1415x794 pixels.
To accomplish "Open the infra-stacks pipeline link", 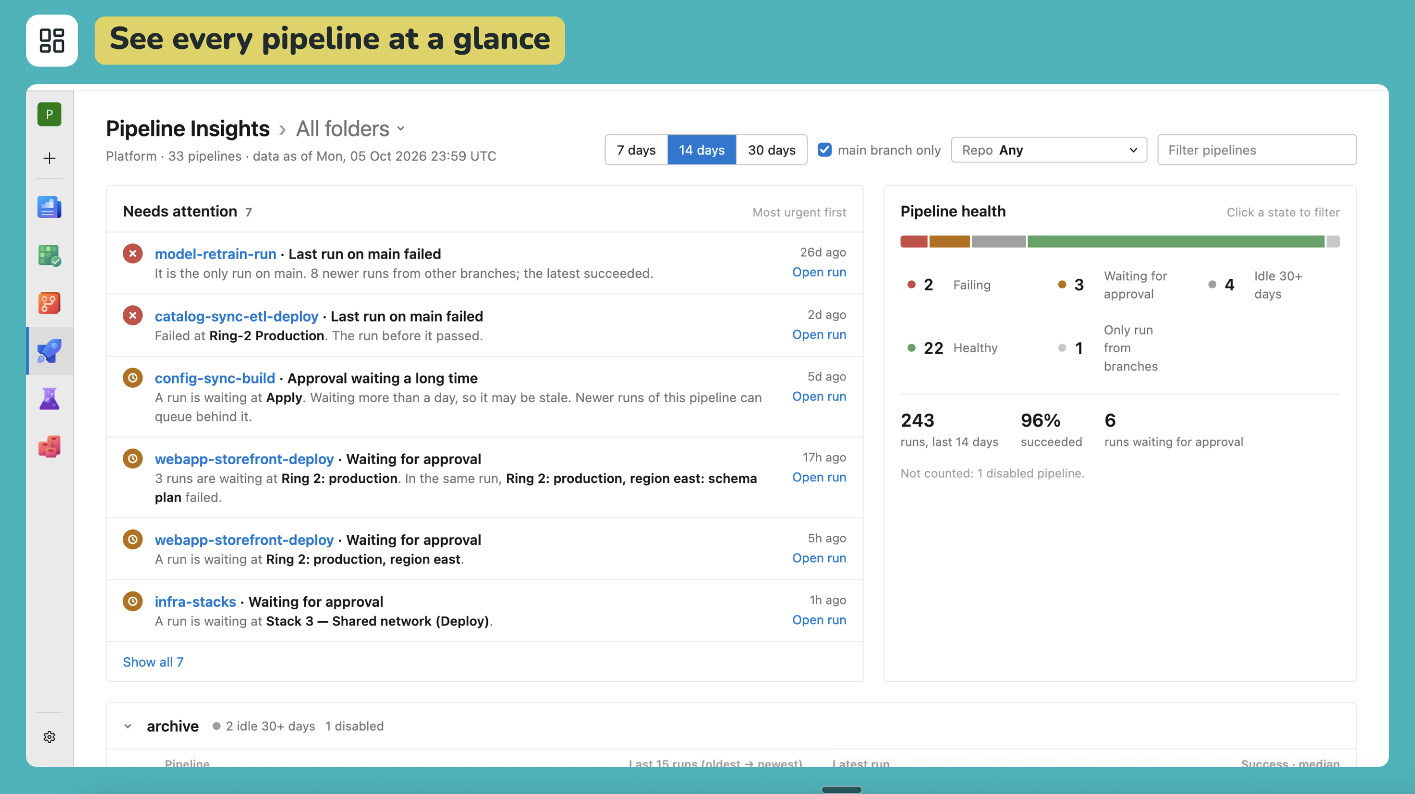I will pyautogui.click(x=195, y=601).
